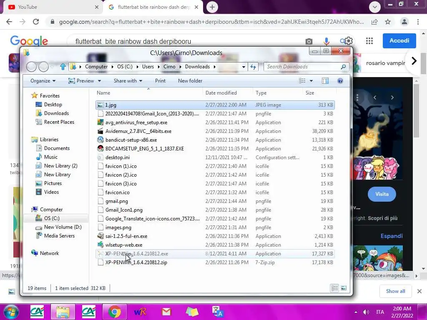Switch to details view icon in status bar
Image resolution: width=427 pixels, height=320 pixels.
click(x=335, y=288)
